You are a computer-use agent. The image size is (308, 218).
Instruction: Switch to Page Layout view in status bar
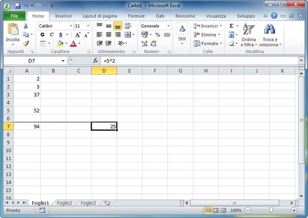tap(216, 211)
